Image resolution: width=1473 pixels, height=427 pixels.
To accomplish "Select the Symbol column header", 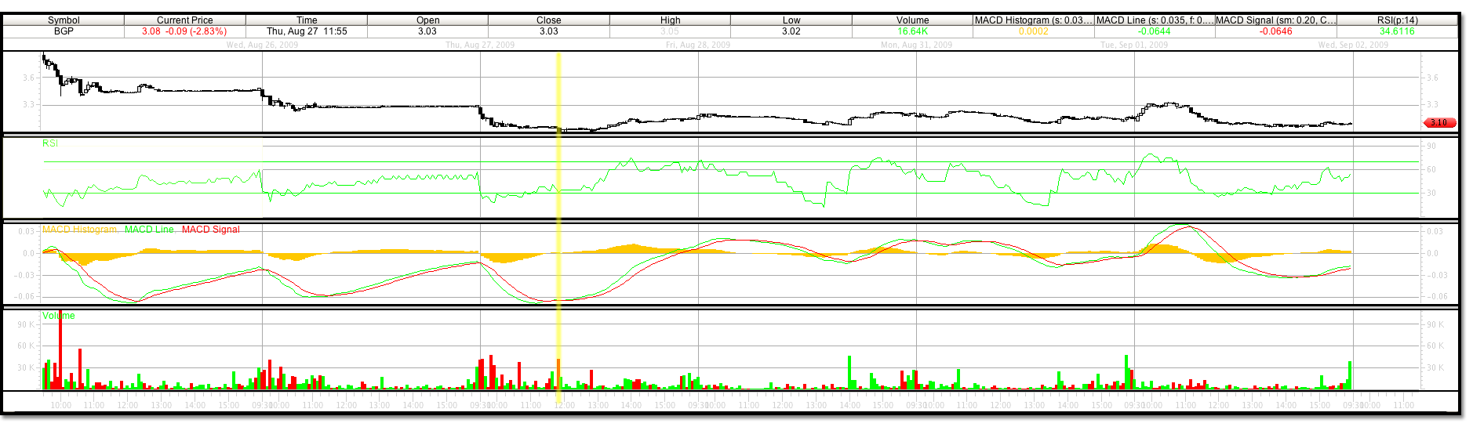I will pyautogui.click(x=64, y=20).
